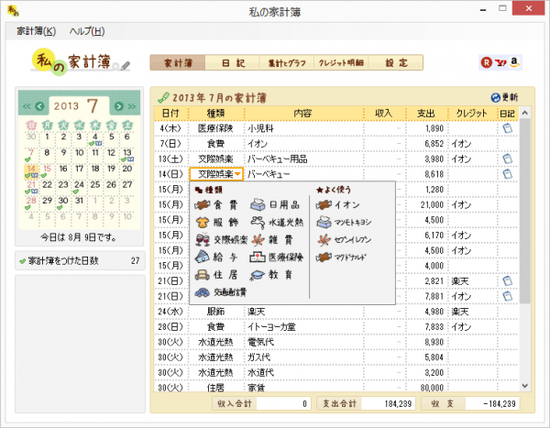Switch to the クレジット明細 tab
This screenshot has width=550, height=428.
(341, 63)
